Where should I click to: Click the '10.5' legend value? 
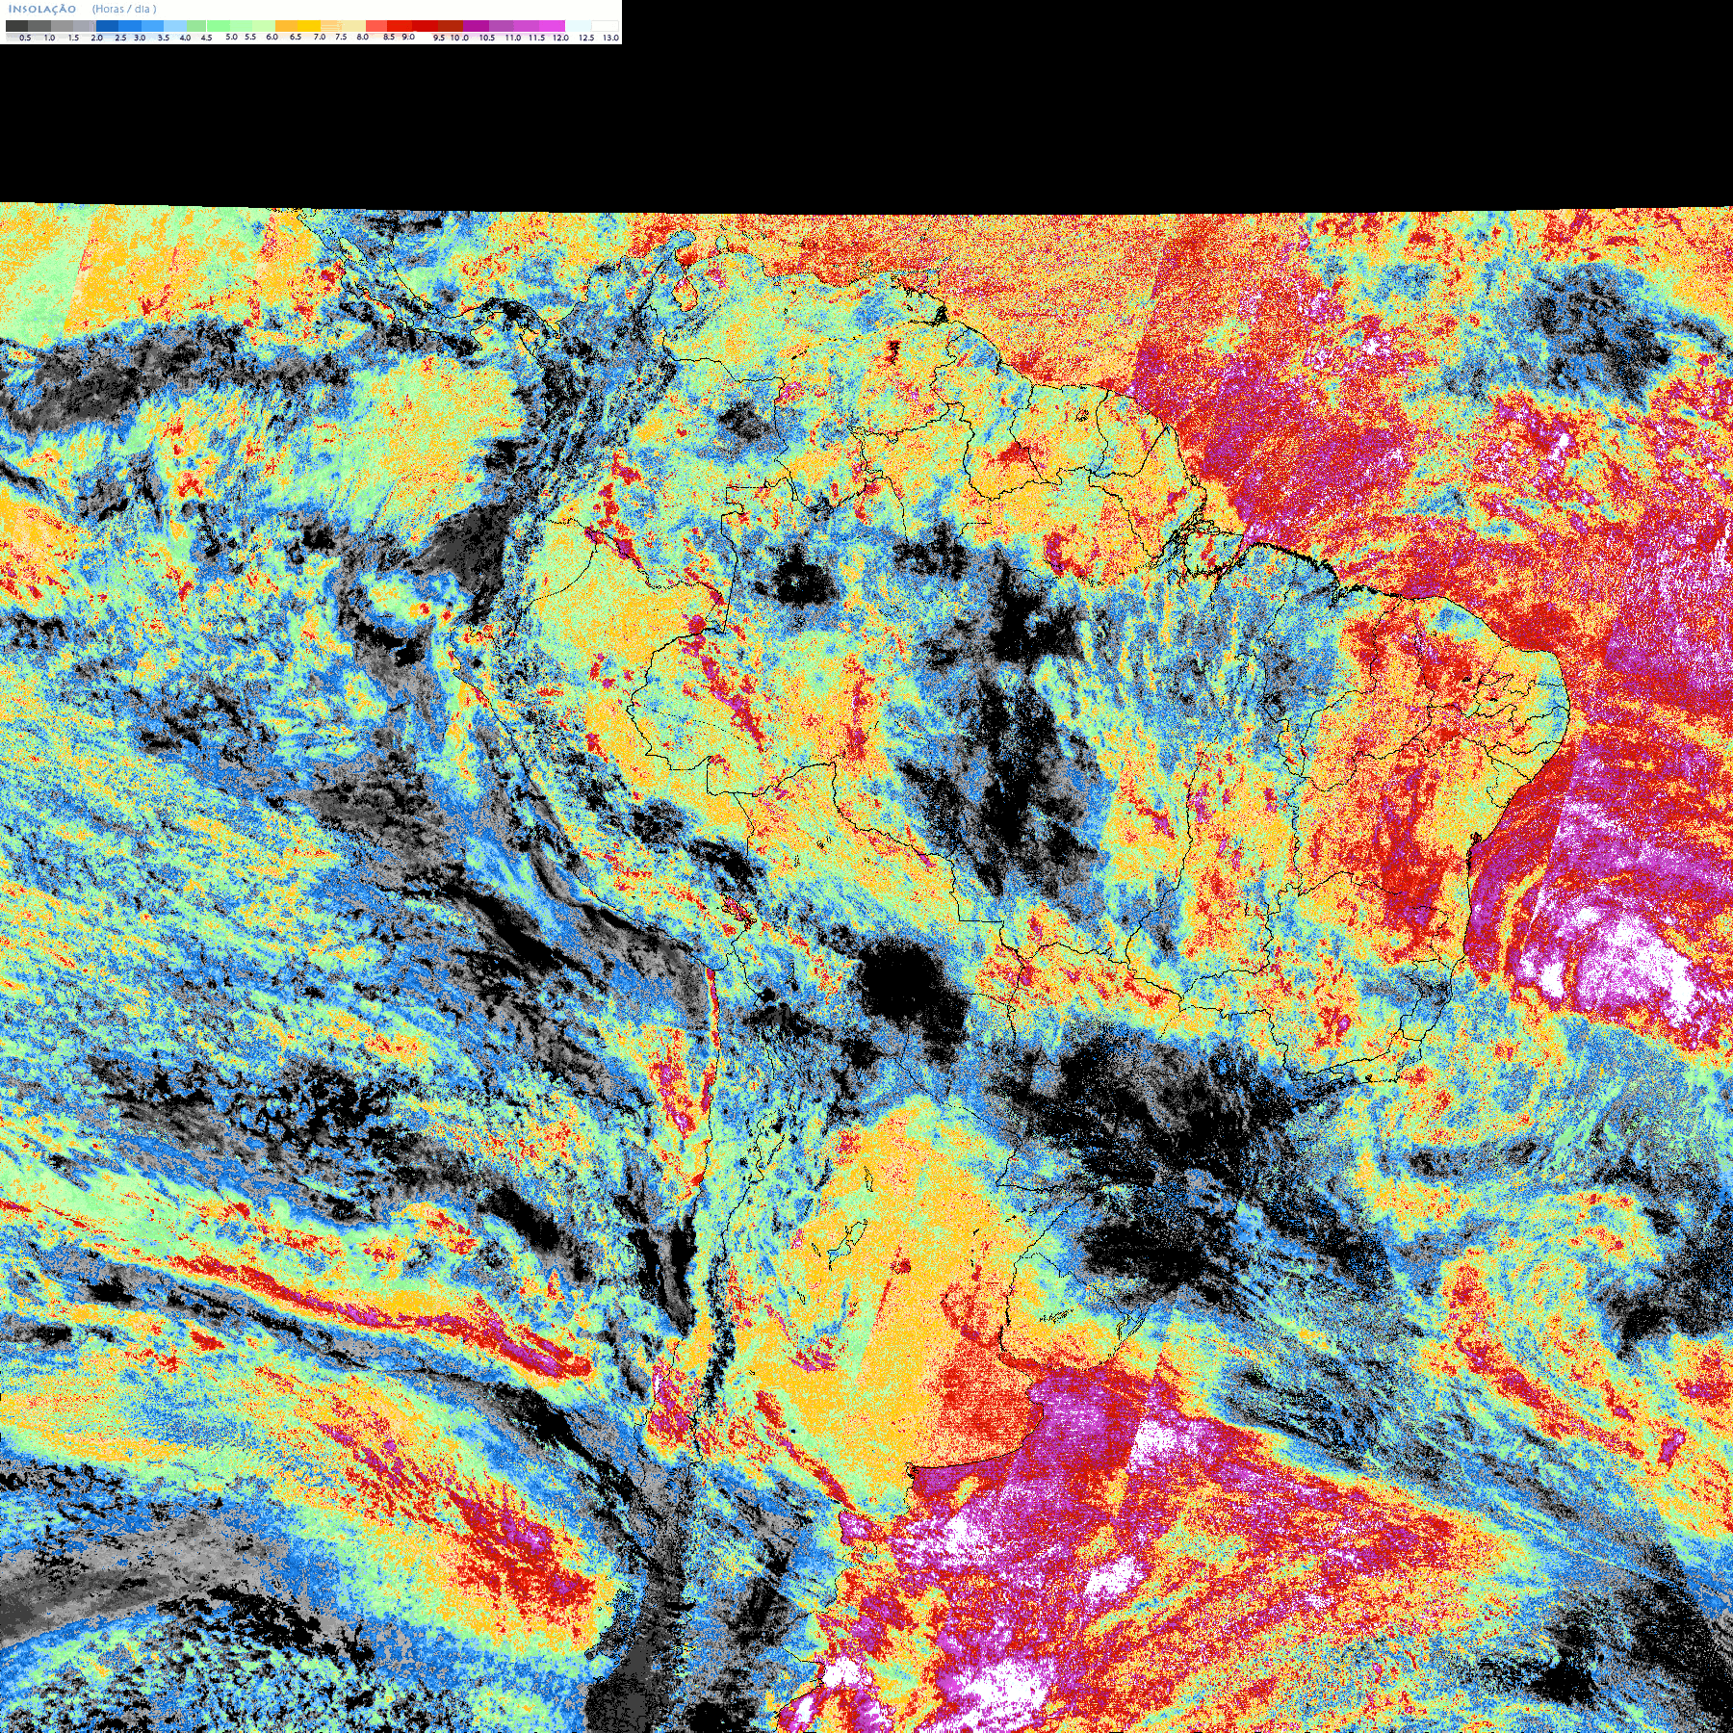pos(487,38)
